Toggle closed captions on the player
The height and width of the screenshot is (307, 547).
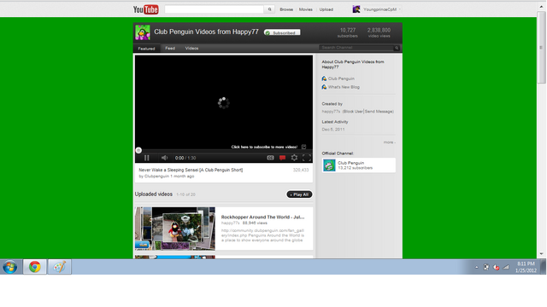[270, 158]
